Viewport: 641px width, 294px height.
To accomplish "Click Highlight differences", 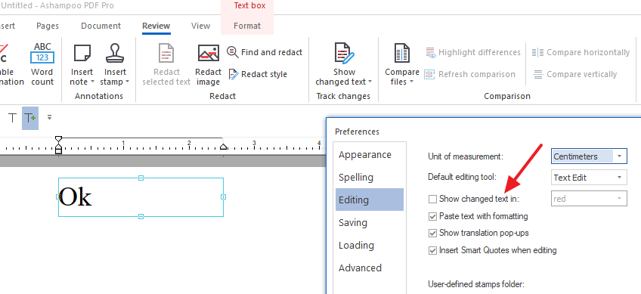I will pos(473,52).
